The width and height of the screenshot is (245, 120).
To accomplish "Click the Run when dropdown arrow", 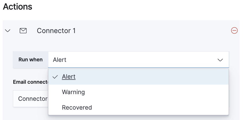I will (220, 60).
